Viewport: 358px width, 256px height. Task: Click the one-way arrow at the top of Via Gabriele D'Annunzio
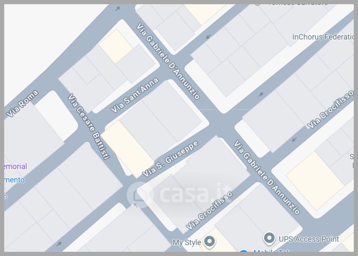click(118, 8)
